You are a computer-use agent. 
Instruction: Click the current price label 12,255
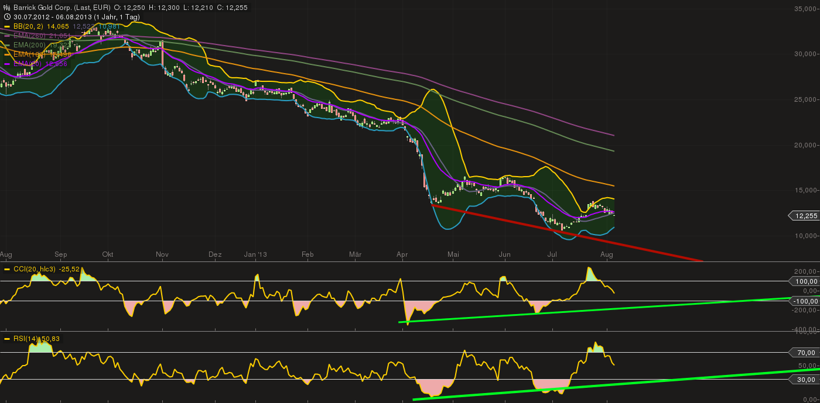pyautogui.click(x=807, y=216)
